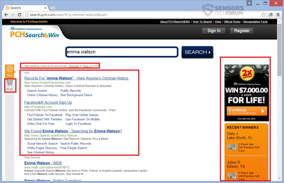Click the Register button
This screenshot has width=284, height=183.
tap(242, 31)
